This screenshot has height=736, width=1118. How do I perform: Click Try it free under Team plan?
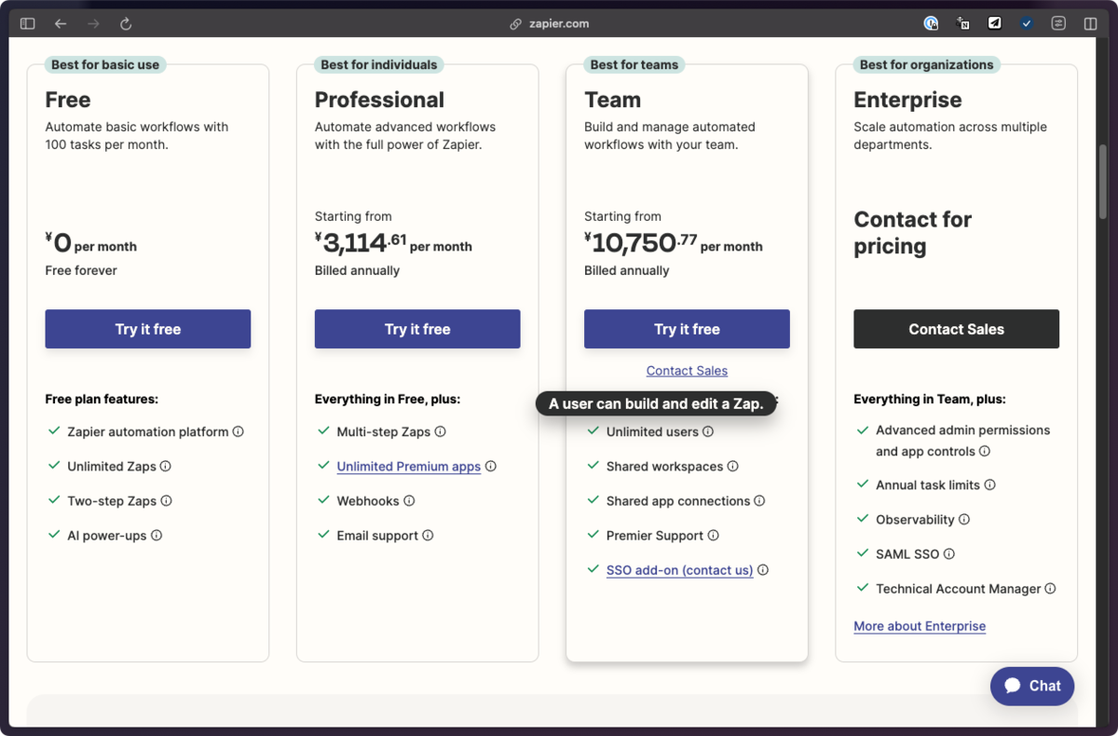pos(687,329)
